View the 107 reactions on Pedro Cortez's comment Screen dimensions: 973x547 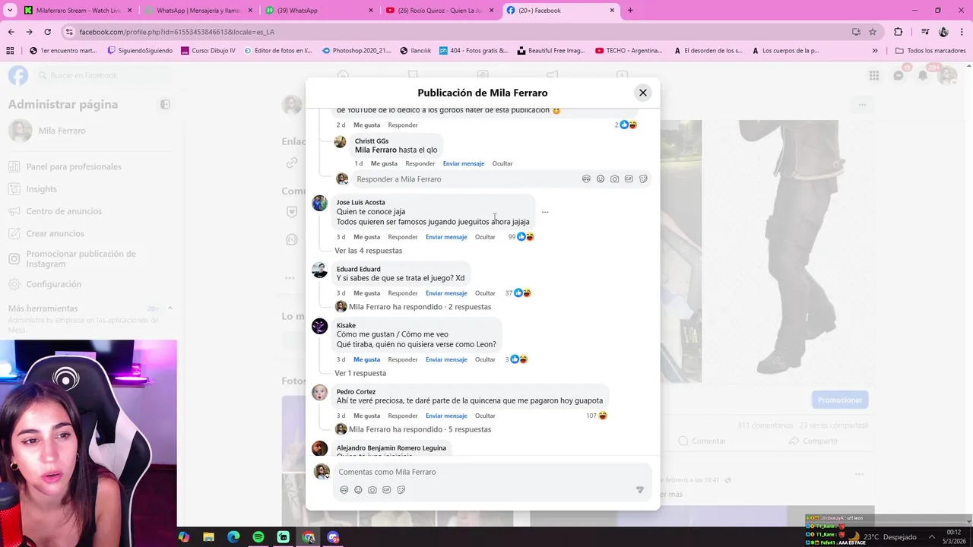597,416
